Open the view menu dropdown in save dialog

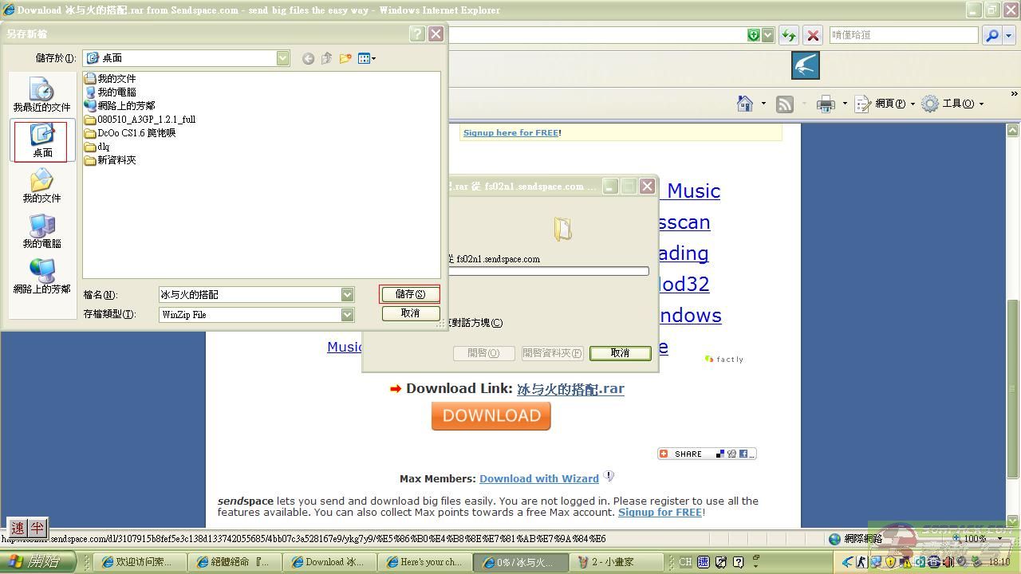tap(367, 58)
